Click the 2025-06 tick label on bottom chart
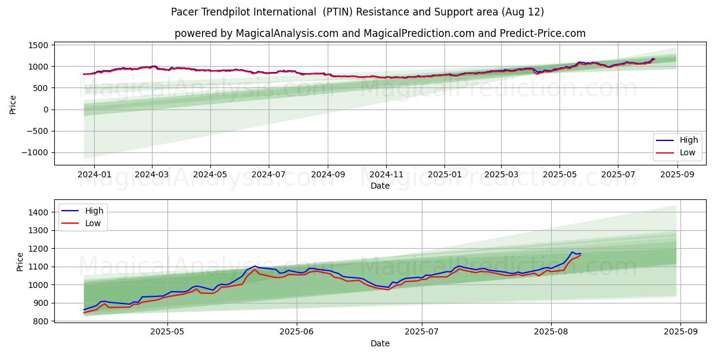This screenshot has height=357, width=715. [297, 332]
